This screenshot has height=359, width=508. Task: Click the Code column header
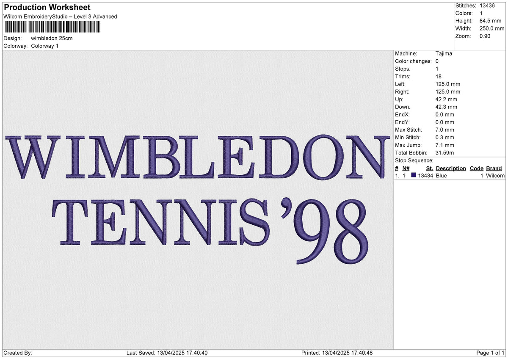click(477, 168)
